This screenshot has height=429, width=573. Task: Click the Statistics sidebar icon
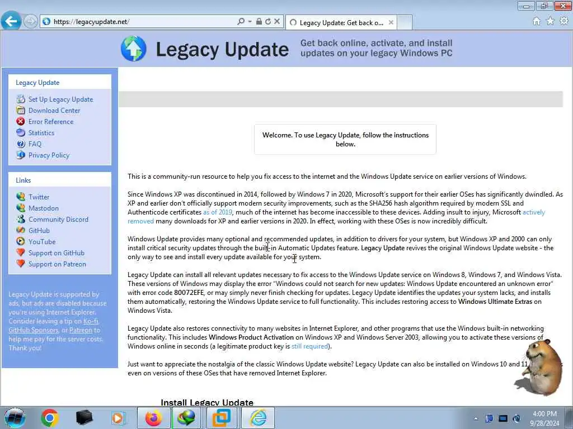point(21,133)
